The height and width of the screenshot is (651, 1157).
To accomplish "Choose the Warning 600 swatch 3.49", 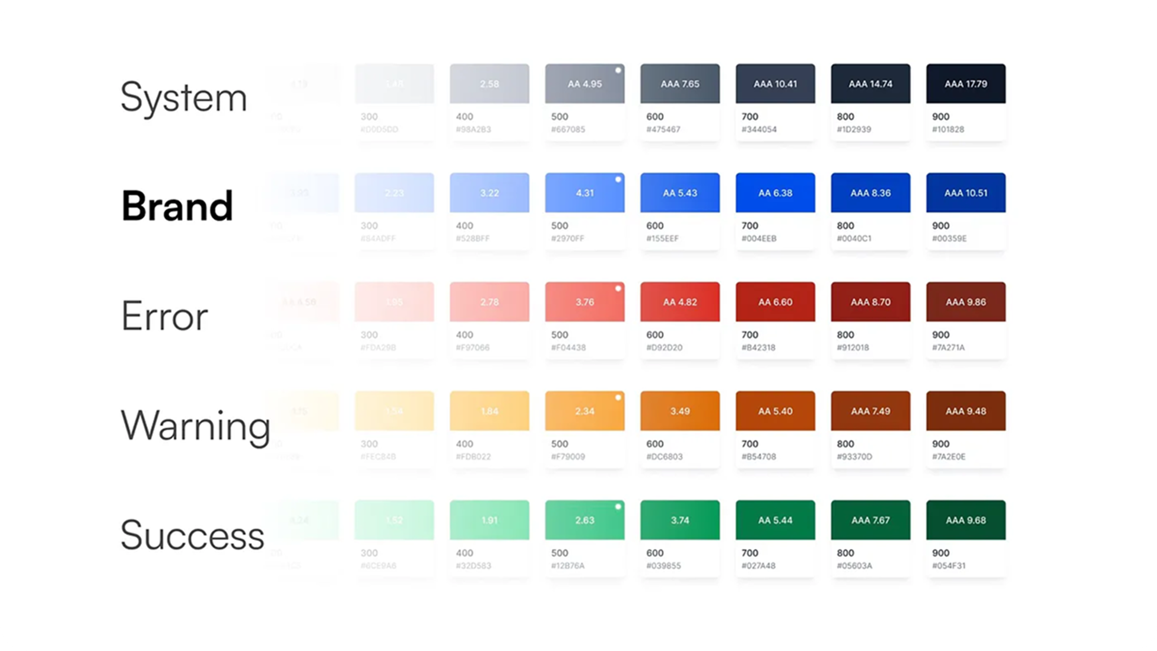I will [680, 411].
